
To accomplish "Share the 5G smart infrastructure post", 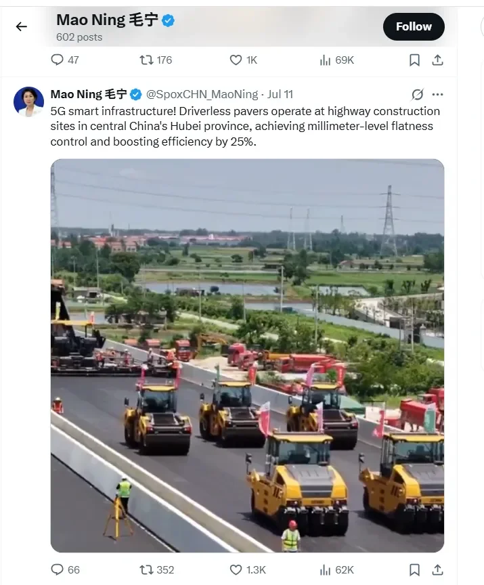I will point(437,569).
